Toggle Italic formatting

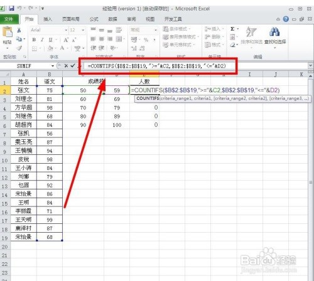pos(42,40)
